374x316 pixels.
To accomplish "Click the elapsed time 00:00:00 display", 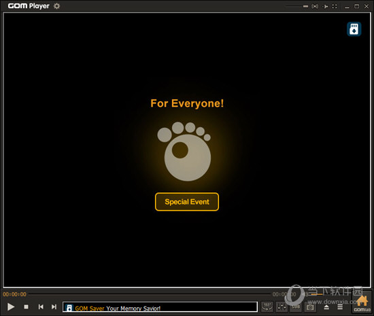I will point(14,294).
